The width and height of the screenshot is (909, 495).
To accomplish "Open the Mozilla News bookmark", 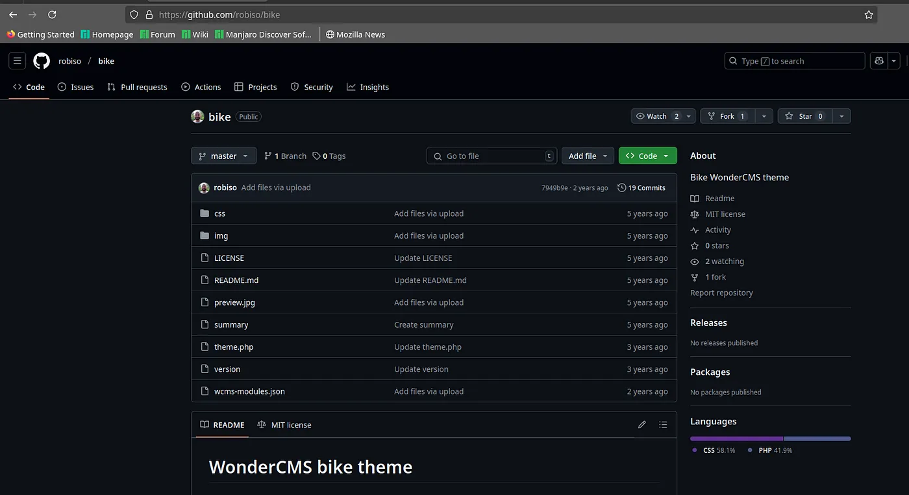I will pos(355,34).
